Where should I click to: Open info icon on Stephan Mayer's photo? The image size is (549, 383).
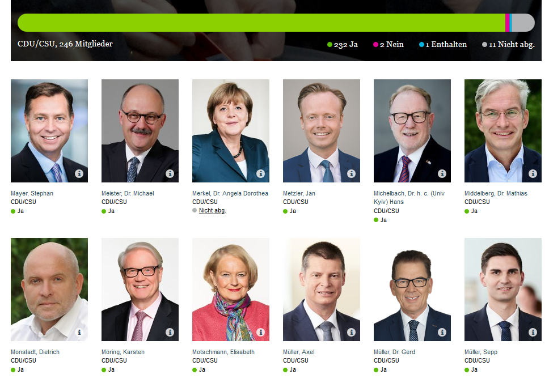point(79,173)
